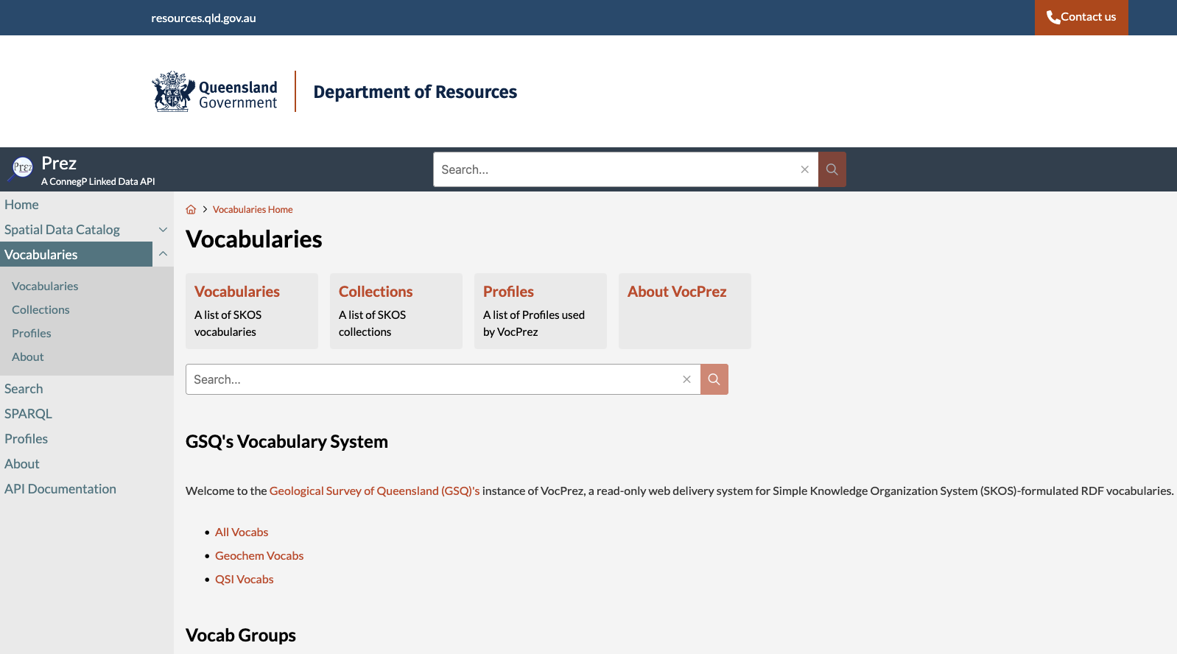The width and height of the screenshot is (1177, 654).
Task: Open QSI Vocabs link
Action: (x=245, y=579)
